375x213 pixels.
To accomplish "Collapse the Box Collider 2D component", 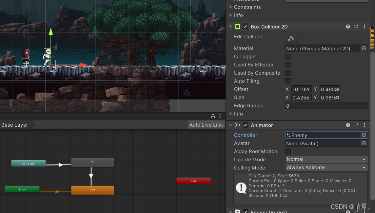I will 230,27.
